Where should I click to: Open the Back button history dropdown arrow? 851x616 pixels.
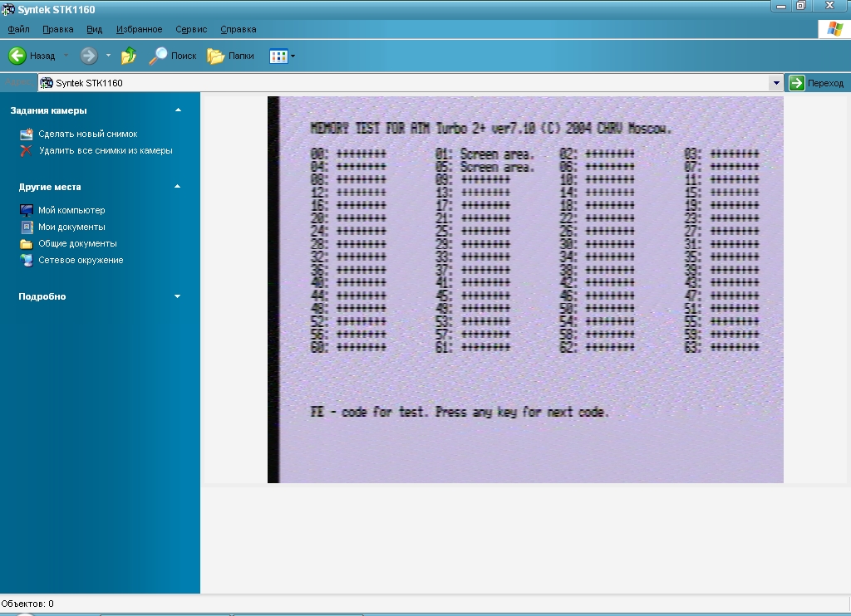tap(66, 56)
